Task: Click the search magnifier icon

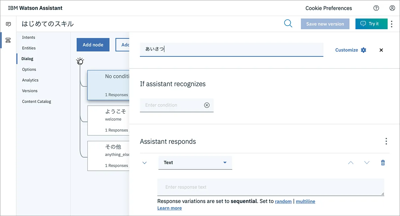Action: tap(288, 23)
